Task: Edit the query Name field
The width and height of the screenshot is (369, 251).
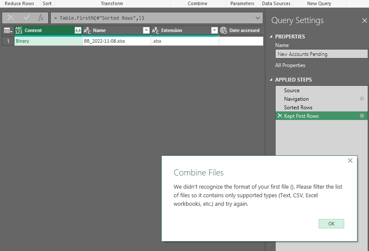Action: click(x=321, y=54)
